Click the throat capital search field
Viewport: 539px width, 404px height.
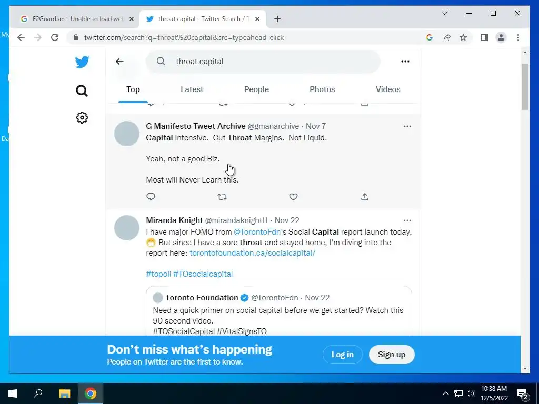point(263,62)
